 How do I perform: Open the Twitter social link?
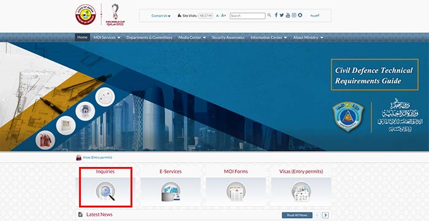[282, 15]
